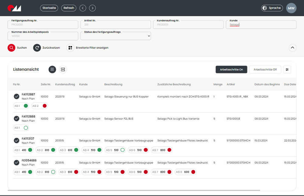Open the MW user avatar menu
The height and width of the screenshot is (196, 304).
click(291, 8)
